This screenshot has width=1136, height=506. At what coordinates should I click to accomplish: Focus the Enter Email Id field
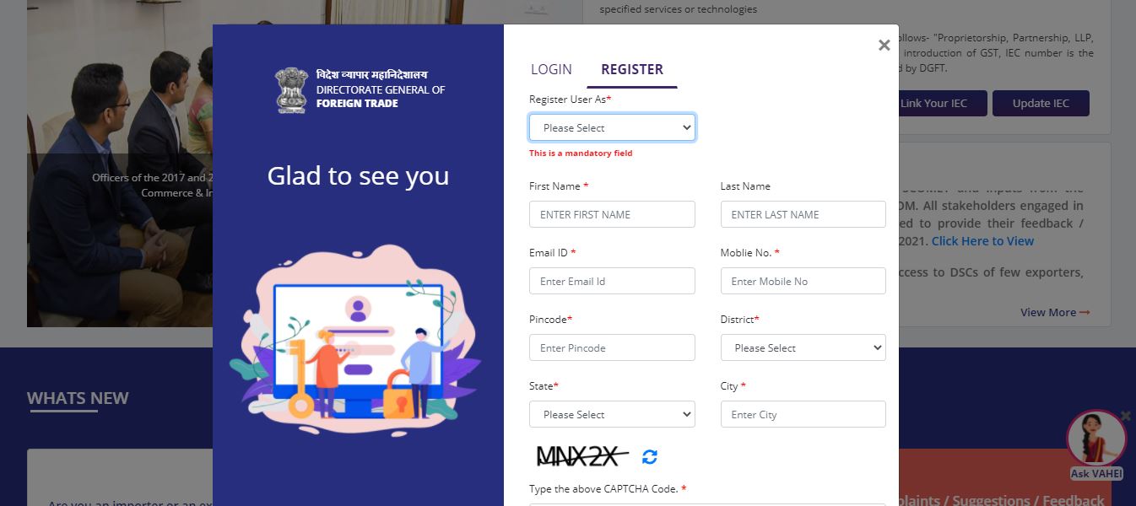[612, 281]
